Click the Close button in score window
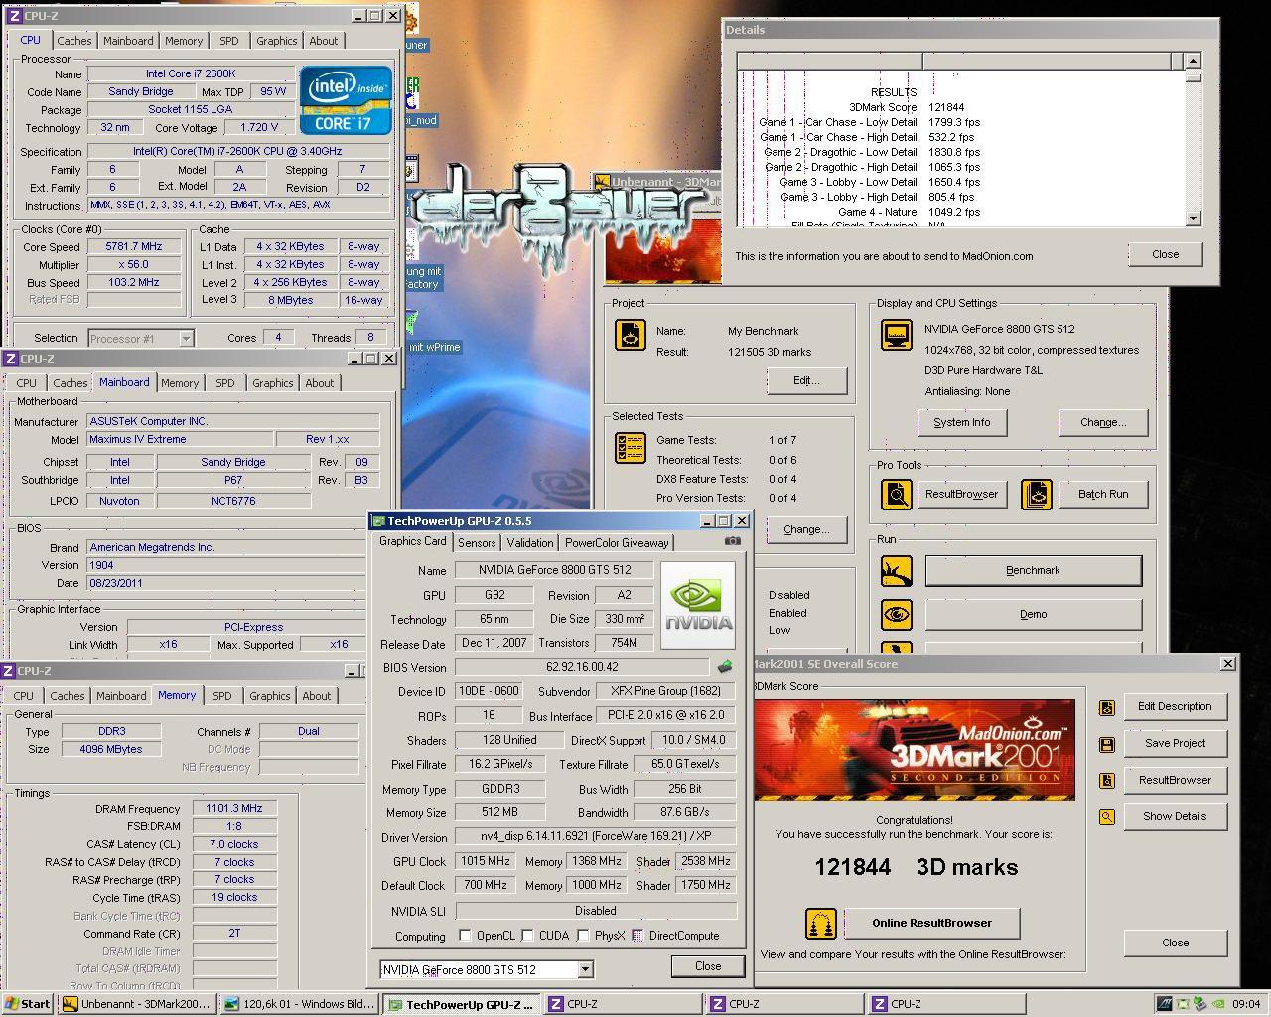Screen dimensions: 1271x1017 (1176, 943)
